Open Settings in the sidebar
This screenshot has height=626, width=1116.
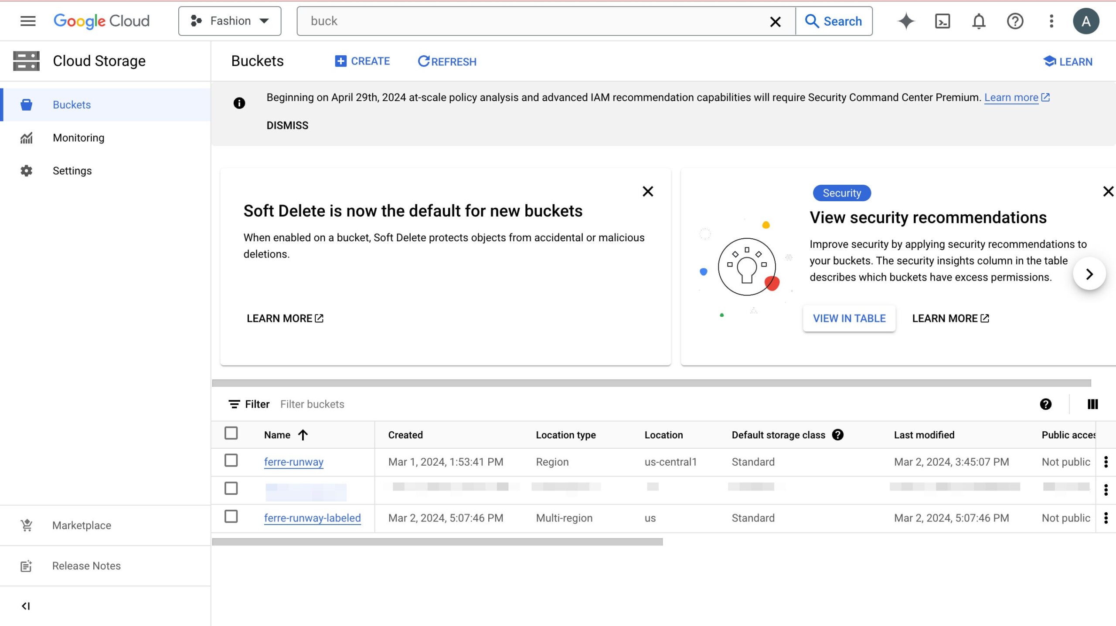(x=72, y=171)
